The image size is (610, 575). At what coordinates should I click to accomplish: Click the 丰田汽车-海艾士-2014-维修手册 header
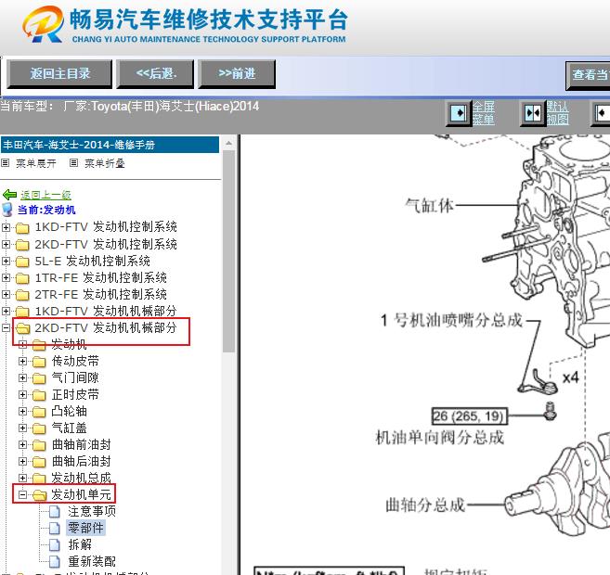click(x=110, y=145)
